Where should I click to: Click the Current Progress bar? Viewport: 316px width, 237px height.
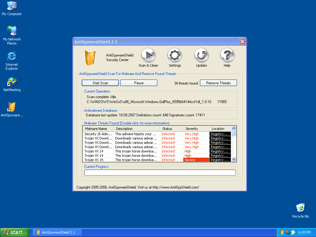pos(160,173)
